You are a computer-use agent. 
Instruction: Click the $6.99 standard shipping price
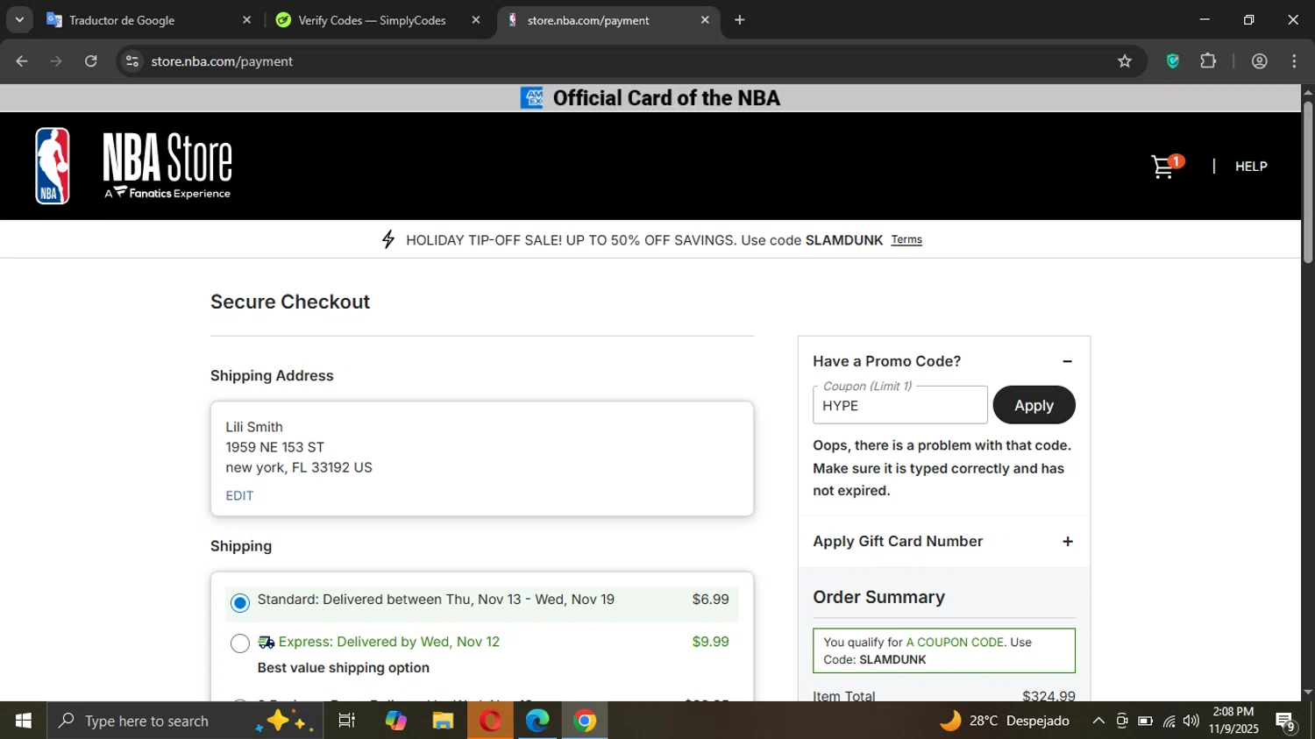coord(710,600)
